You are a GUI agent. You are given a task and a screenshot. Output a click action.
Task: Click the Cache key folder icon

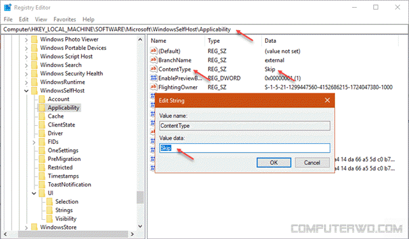click(42, 116)
